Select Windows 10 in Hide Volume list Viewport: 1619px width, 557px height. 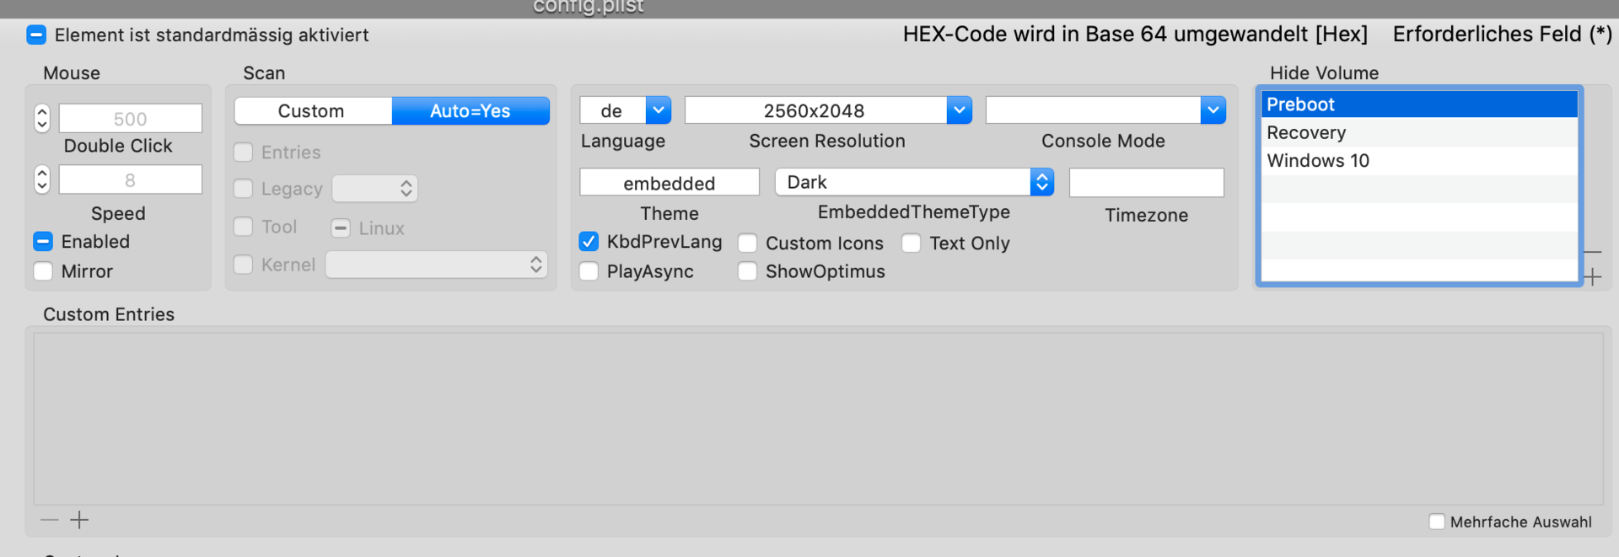click(1419, 161)
